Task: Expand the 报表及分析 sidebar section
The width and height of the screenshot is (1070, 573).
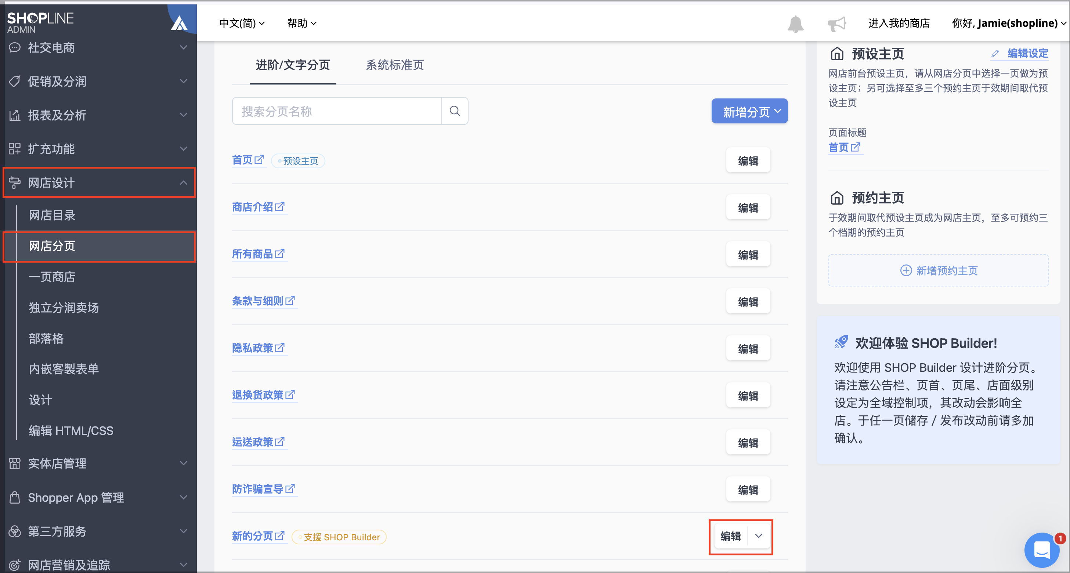Action: [98, 115]
